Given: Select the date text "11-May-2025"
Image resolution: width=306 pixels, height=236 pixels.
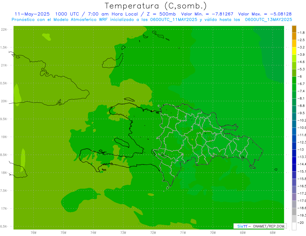Looking at the screenshot, I should (32, 14).
